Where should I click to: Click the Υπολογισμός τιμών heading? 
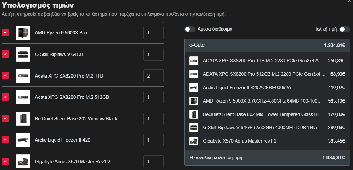[38, 5]
